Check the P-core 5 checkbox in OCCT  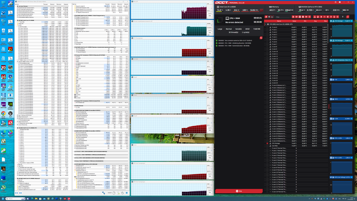(x=267, y=40)
